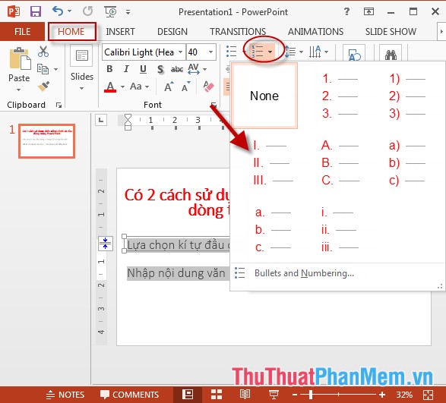Open font color dropdown arrow

122,87
